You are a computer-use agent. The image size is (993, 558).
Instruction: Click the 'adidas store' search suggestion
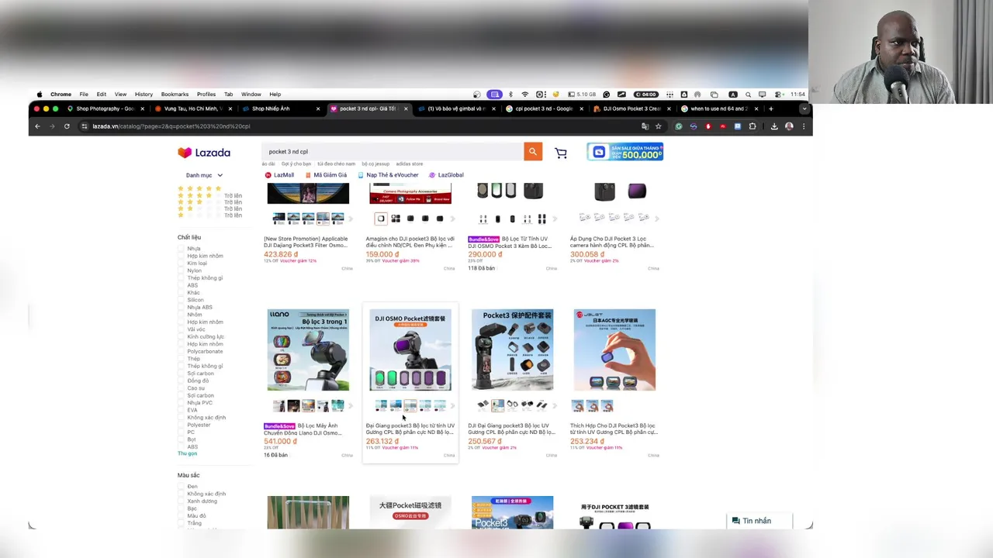(410, 164)
